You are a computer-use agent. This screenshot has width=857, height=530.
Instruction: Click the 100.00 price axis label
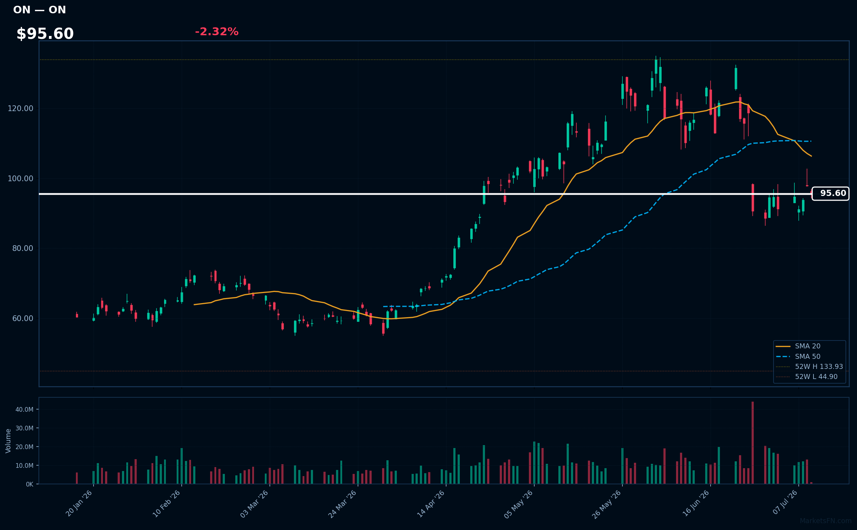point(21,178)
